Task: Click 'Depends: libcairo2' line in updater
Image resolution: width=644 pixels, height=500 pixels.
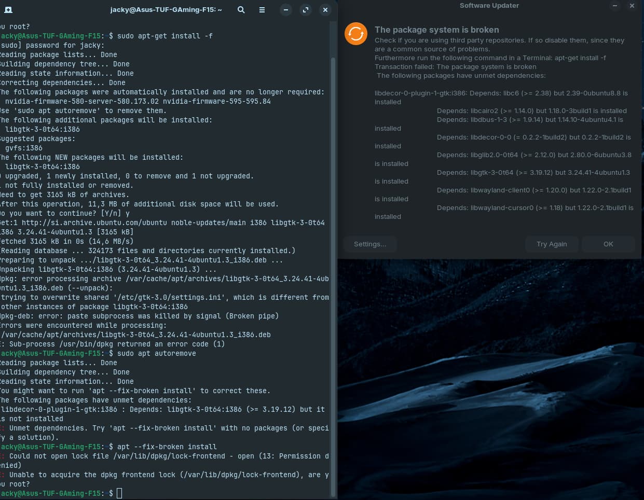Action: [x=532, y=111]
